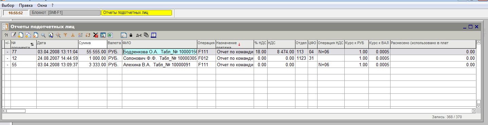The image size is (488, 125).
Task: Click the orange upload arrow icon
Action: 65,35
